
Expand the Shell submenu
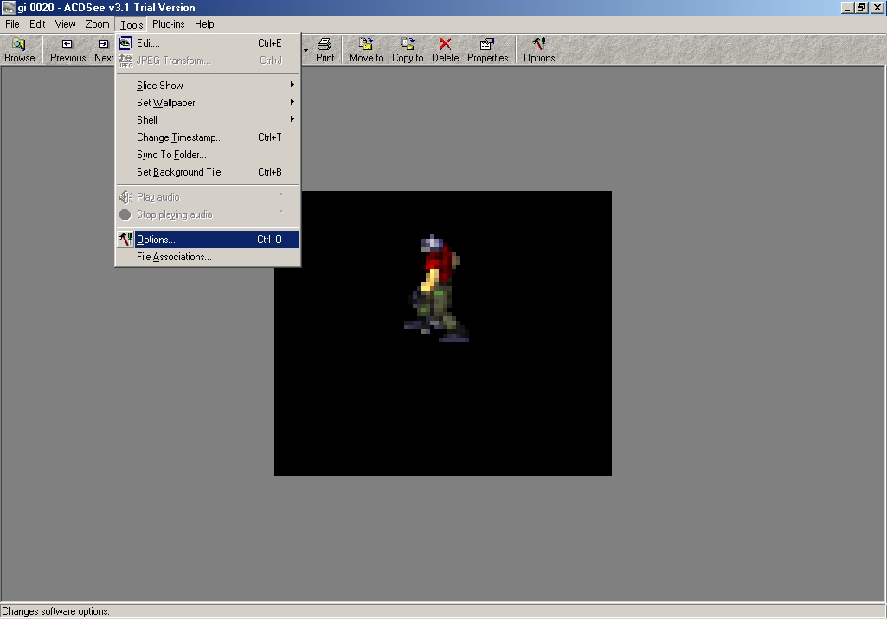208,120
